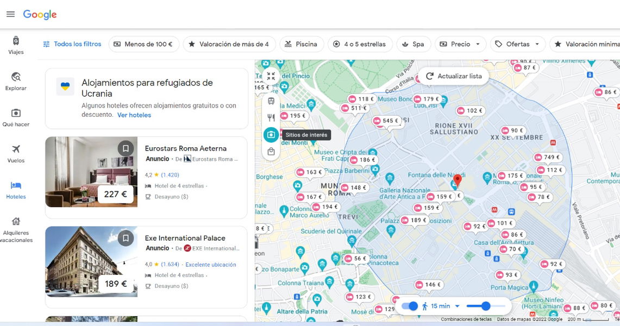
Task: Open the Precio filter dropdown
Action: tap(460, 44)
